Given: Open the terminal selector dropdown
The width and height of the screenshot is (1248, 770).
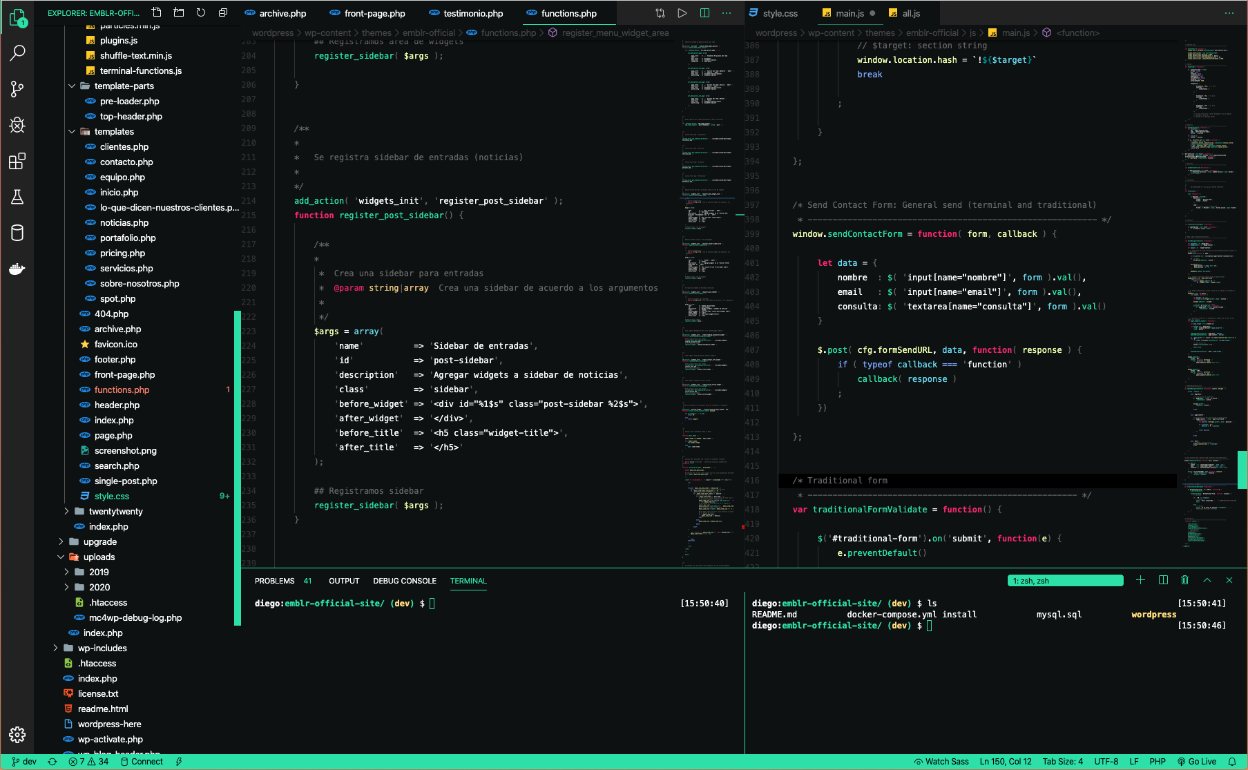Looking at the screenshot, I should pos(1065,581).
